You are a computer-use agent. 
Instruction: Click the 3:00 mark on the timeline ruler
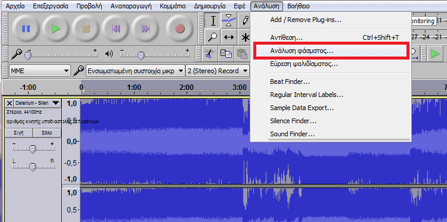[239, 87]
